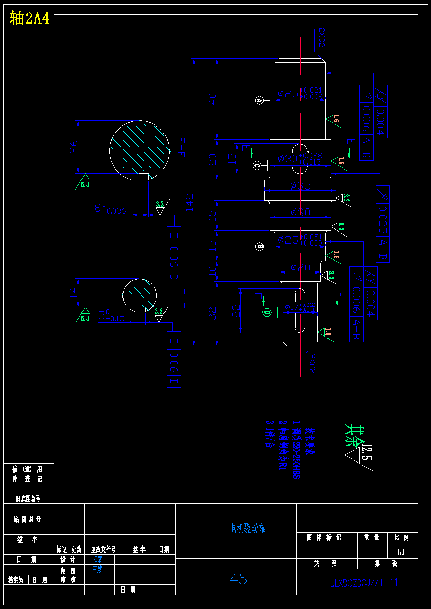
Task: Select the "重量" title block label
Action: [x=372, y=537]
